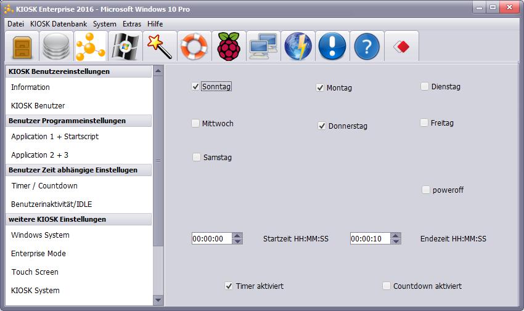Screen dimensions: 524x311
Task: Open the Extras menu
Action: 132,24
